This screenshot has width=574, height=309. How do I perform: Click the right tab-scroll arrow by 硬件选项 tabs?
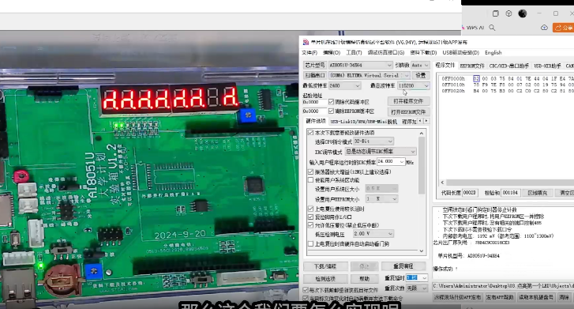[x=426, y=121]
